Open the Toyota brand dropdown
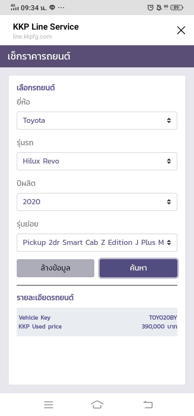The width and height of the screenshot is (194, 416). click(x=97, y=120)
